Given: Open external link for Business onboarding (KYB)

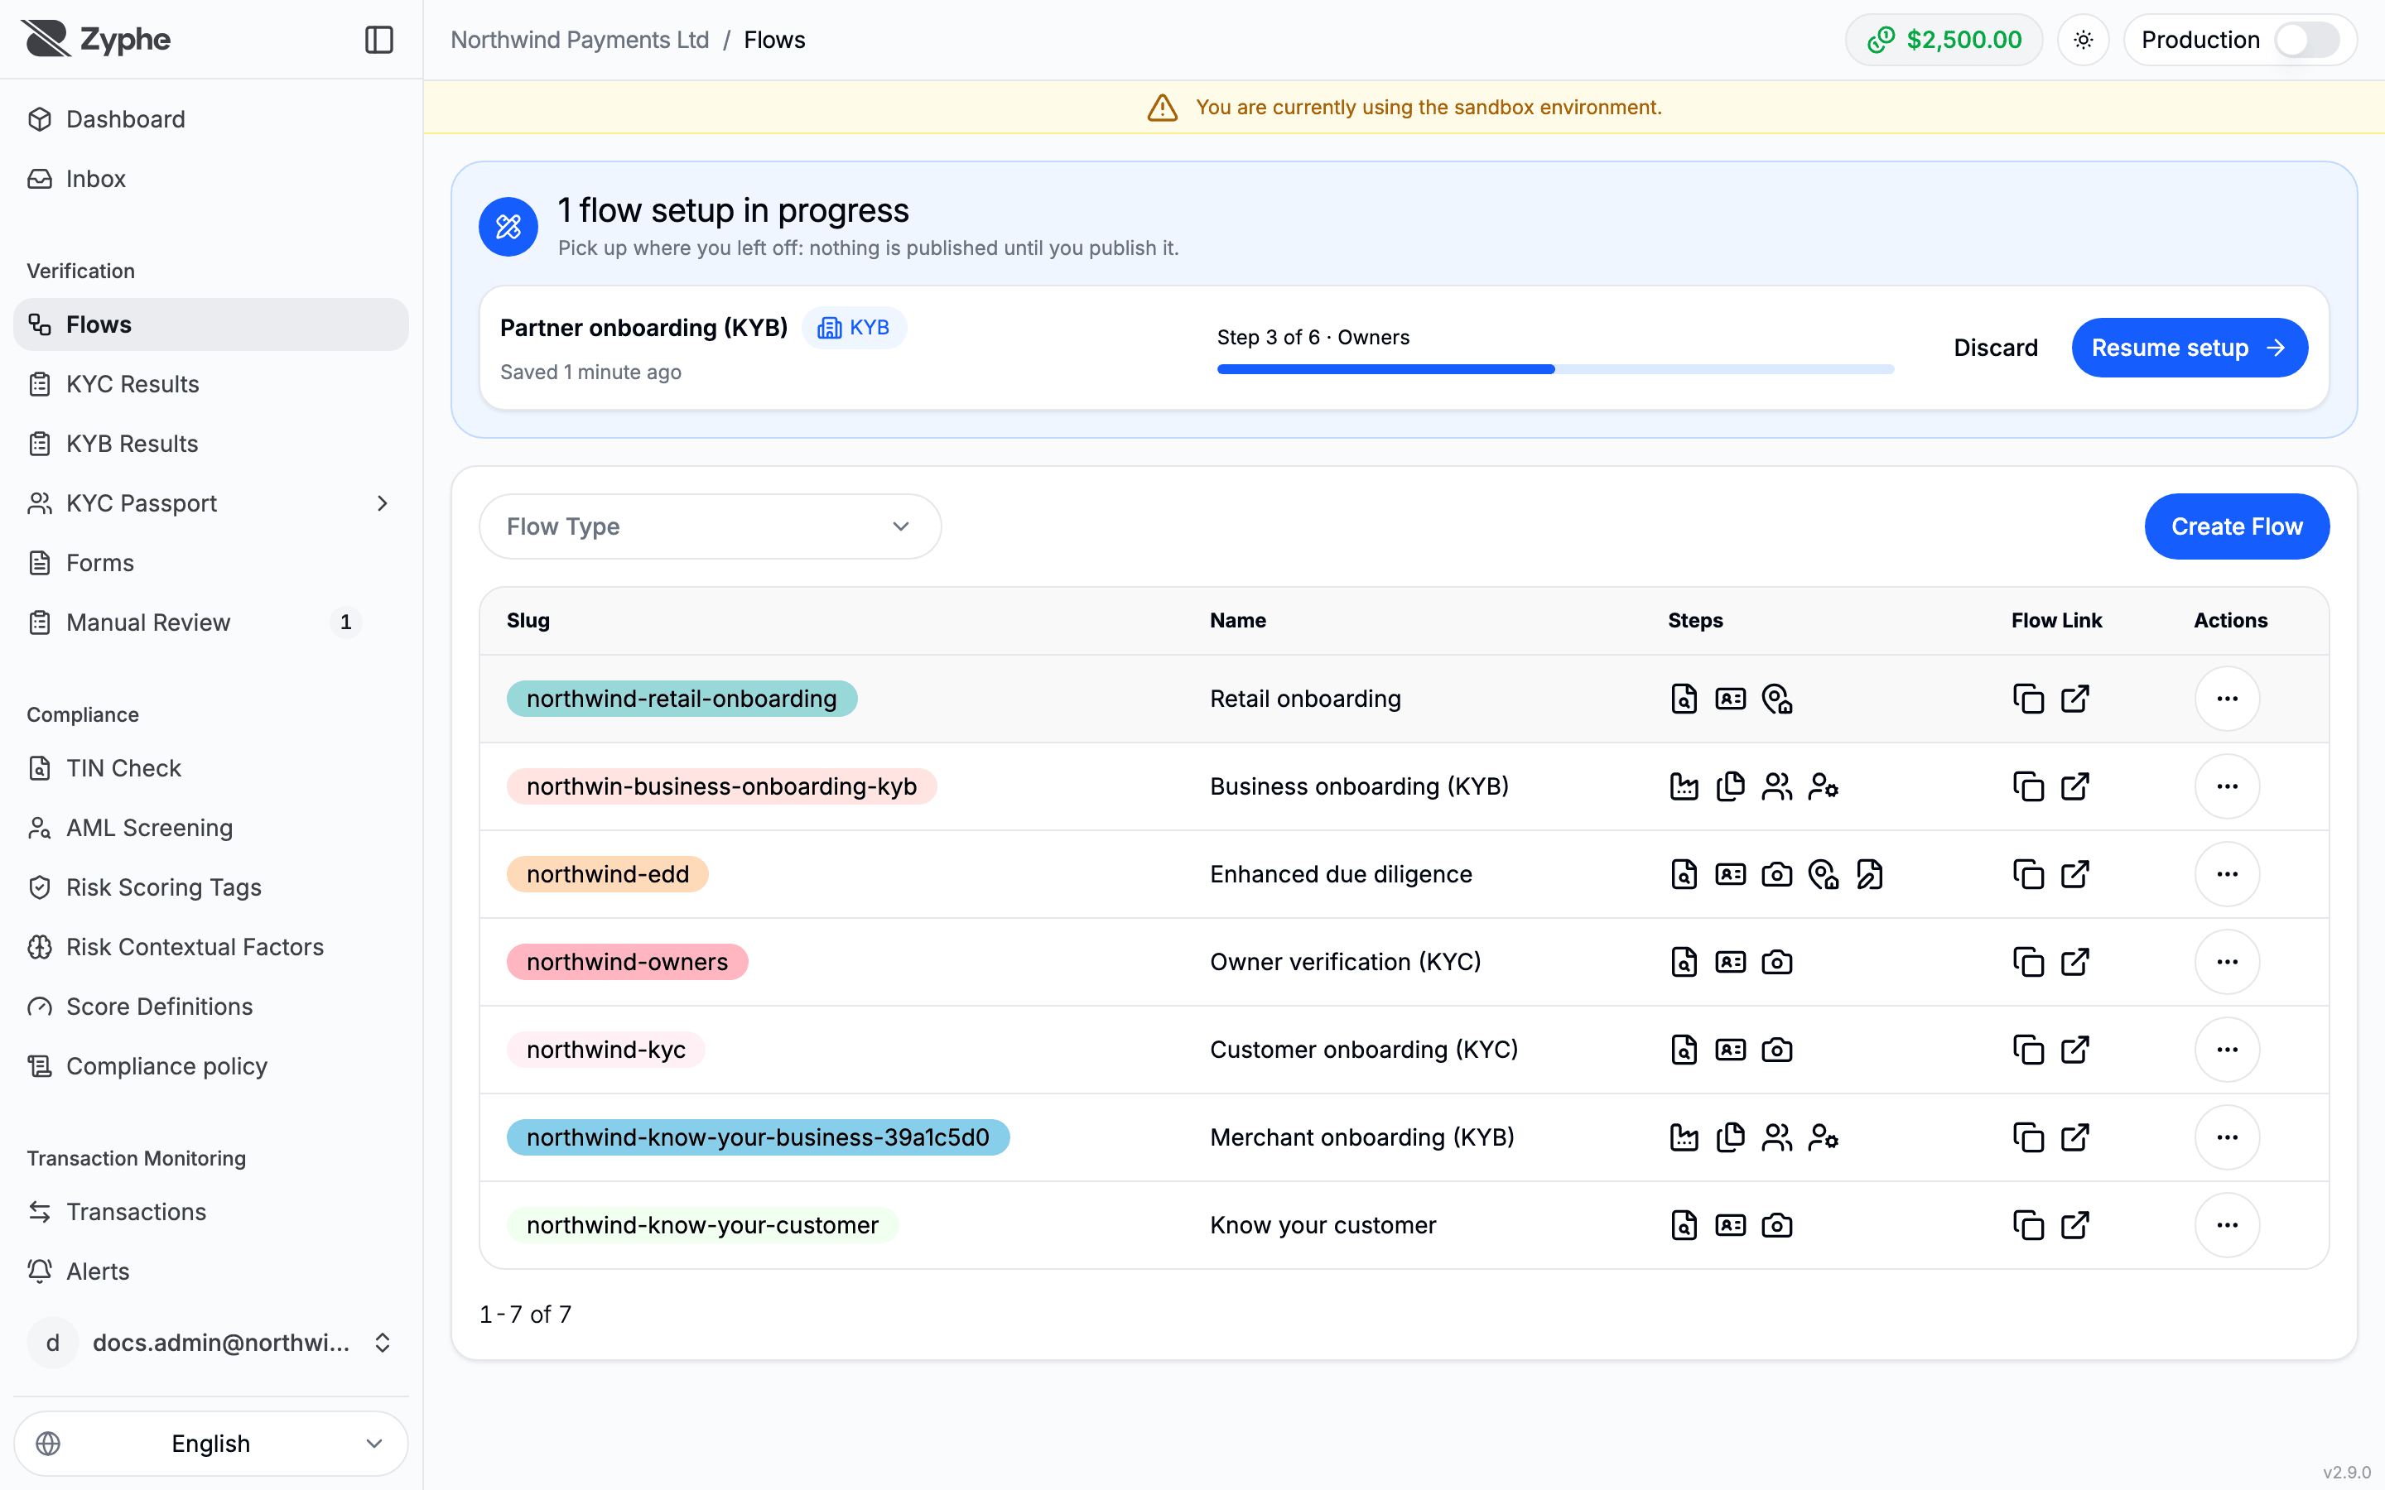Looking at the screenshot, I should tap(2074, 786).
